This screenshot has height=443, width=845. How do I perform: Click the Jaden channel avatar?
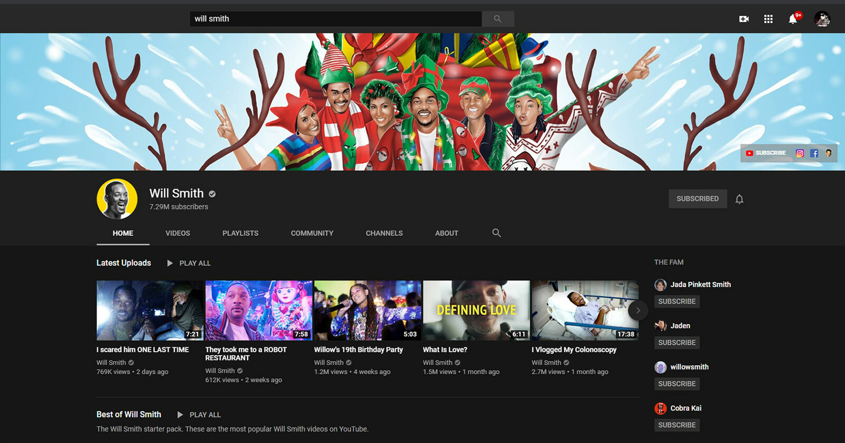click(661, 326)
